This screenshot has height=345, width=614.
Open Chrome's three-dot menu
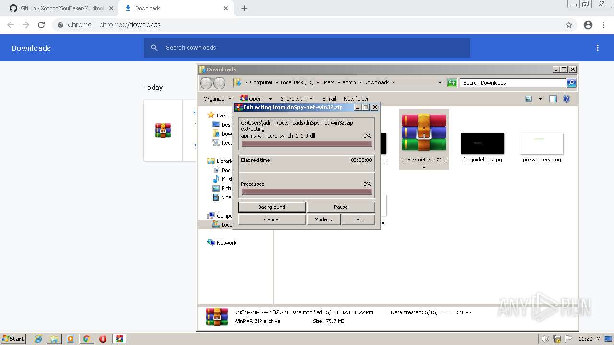click(604, 25)
